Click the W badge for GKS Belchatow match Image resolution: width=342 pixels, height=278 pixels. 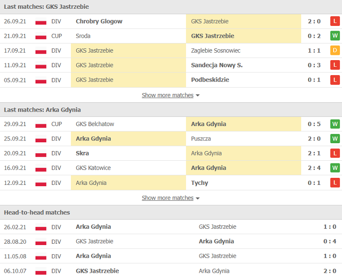coord(335,124)
